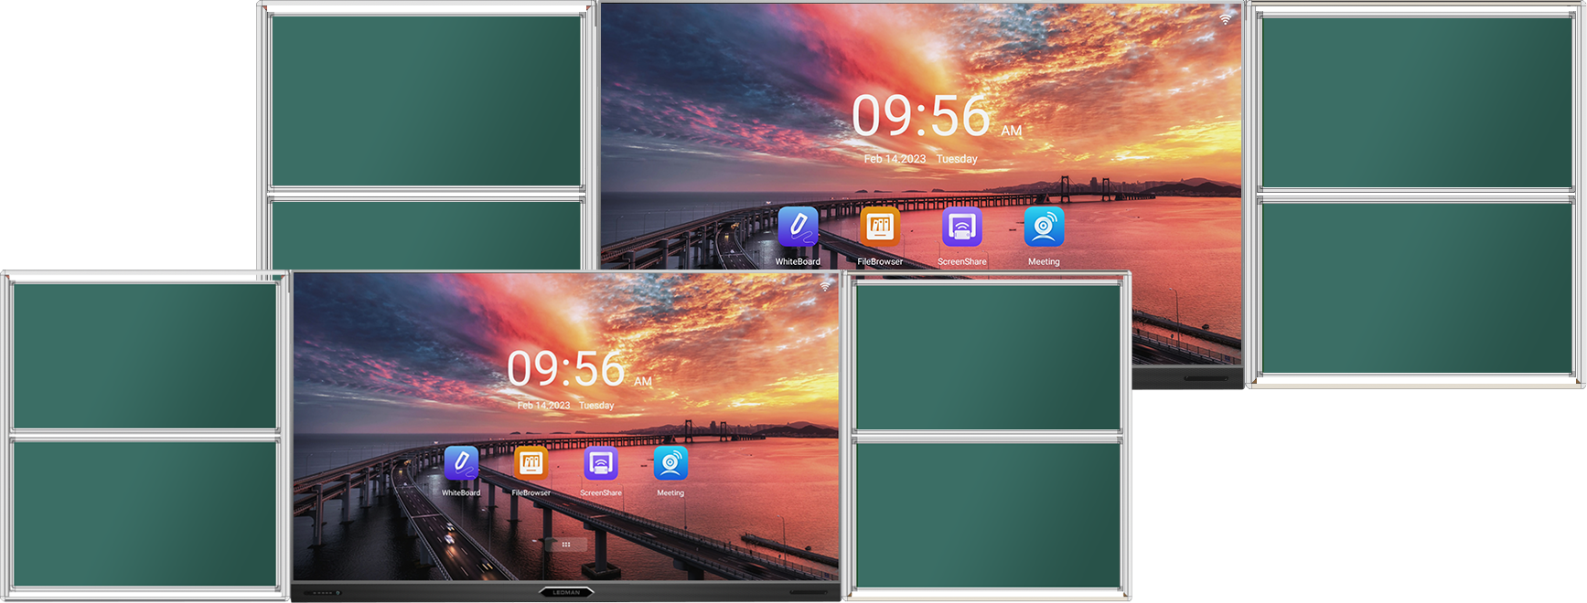The height and width of the screenshot is (603, 1587).
Task: Select Feb 14,2023 date on front display
Action: pos(543,406)
